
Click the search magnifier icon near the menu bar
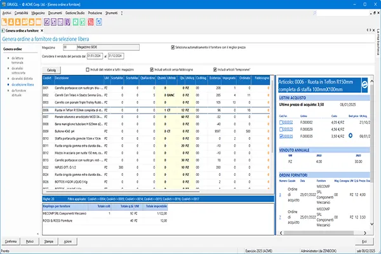pyautogui.click(x=315, y=13)
